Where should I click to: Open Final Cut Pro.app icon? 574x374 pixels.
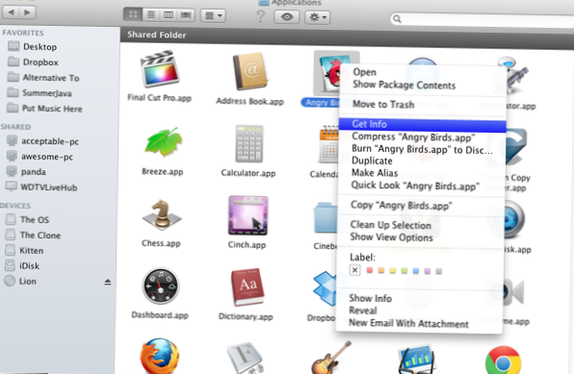160,69
